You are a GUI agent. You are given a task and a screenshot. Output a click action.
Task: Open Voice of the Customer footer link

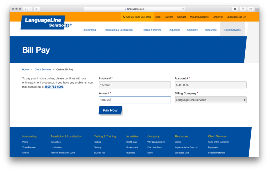pos(218,142)
